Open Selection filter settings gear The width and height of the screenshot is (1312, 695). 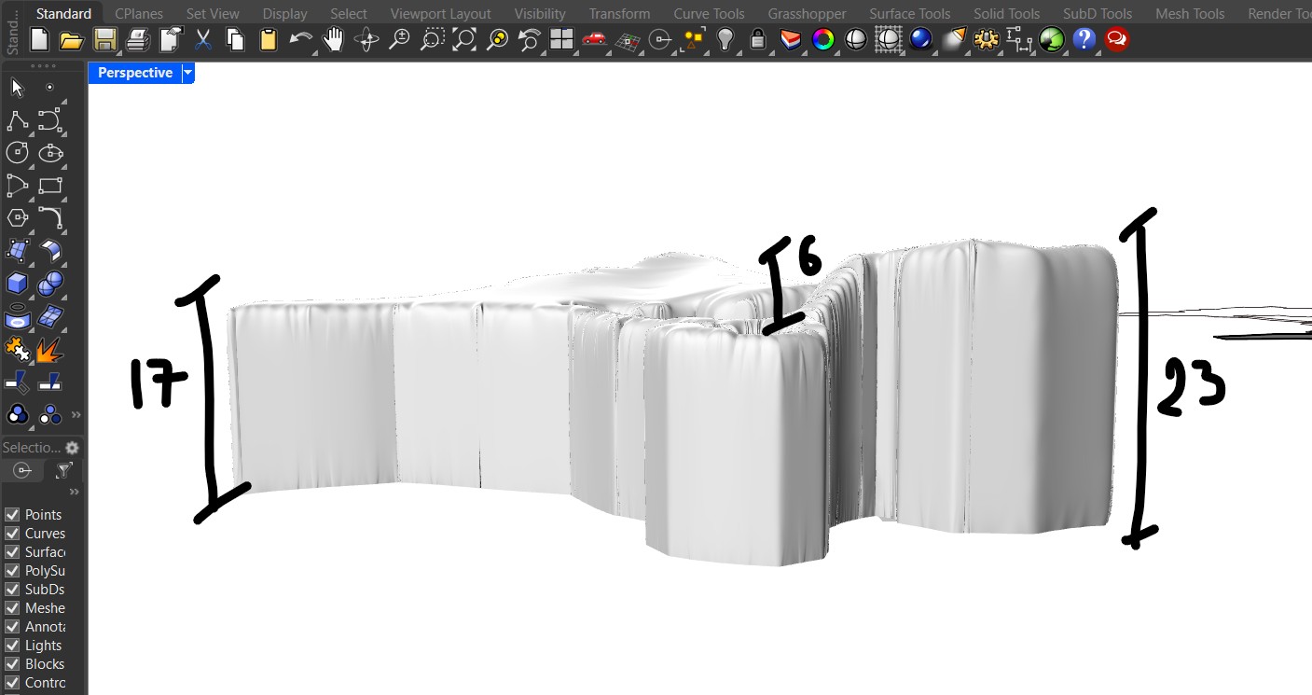point(72,448)
